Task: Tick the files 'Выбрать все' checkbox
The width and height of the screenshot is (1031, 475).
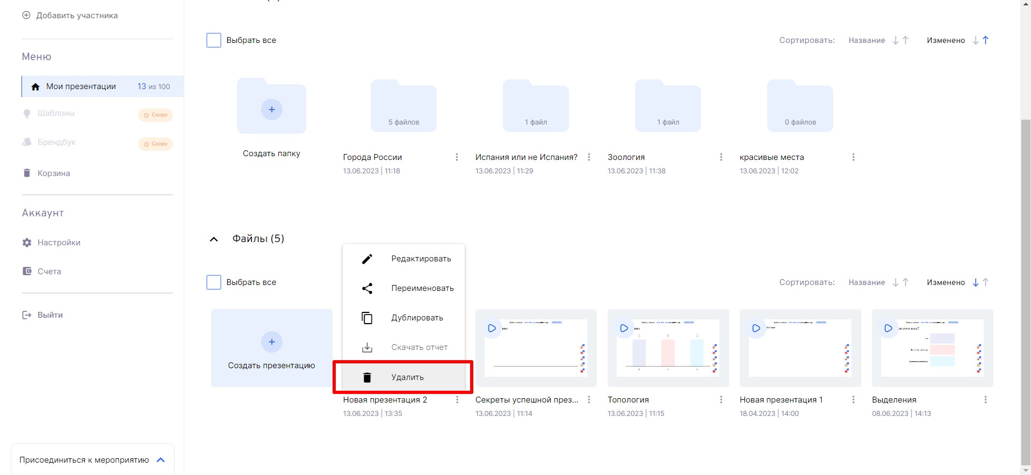Action: pyautogui.click(x=214, y=282)
